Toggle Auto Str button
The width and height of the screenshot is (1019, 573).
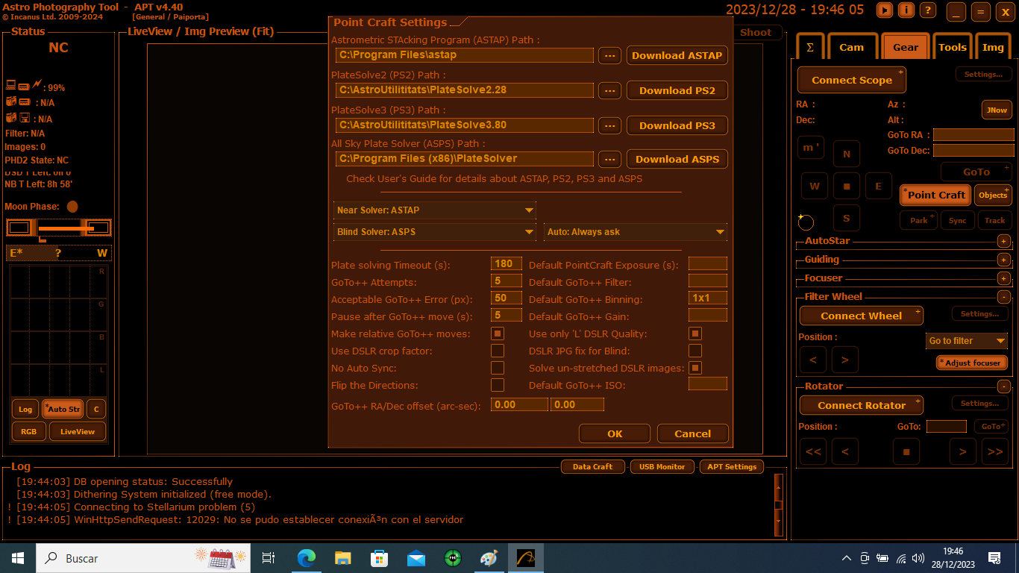(x=63, y=409)
